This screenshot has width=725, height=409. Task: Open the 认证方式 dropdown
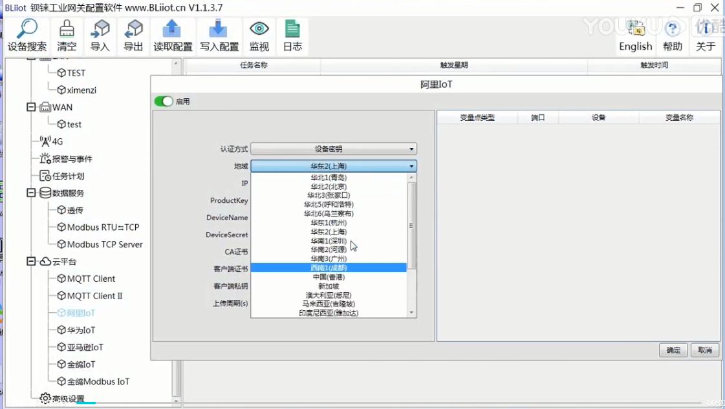tap(334, 149)
